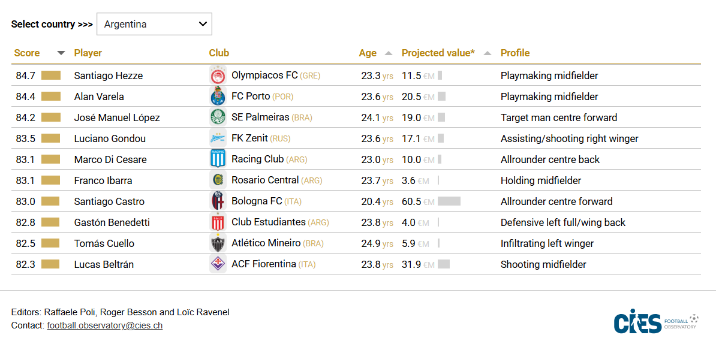
Task: Click the Club column header
Action: pyautogui.click(x=219, y=53)
